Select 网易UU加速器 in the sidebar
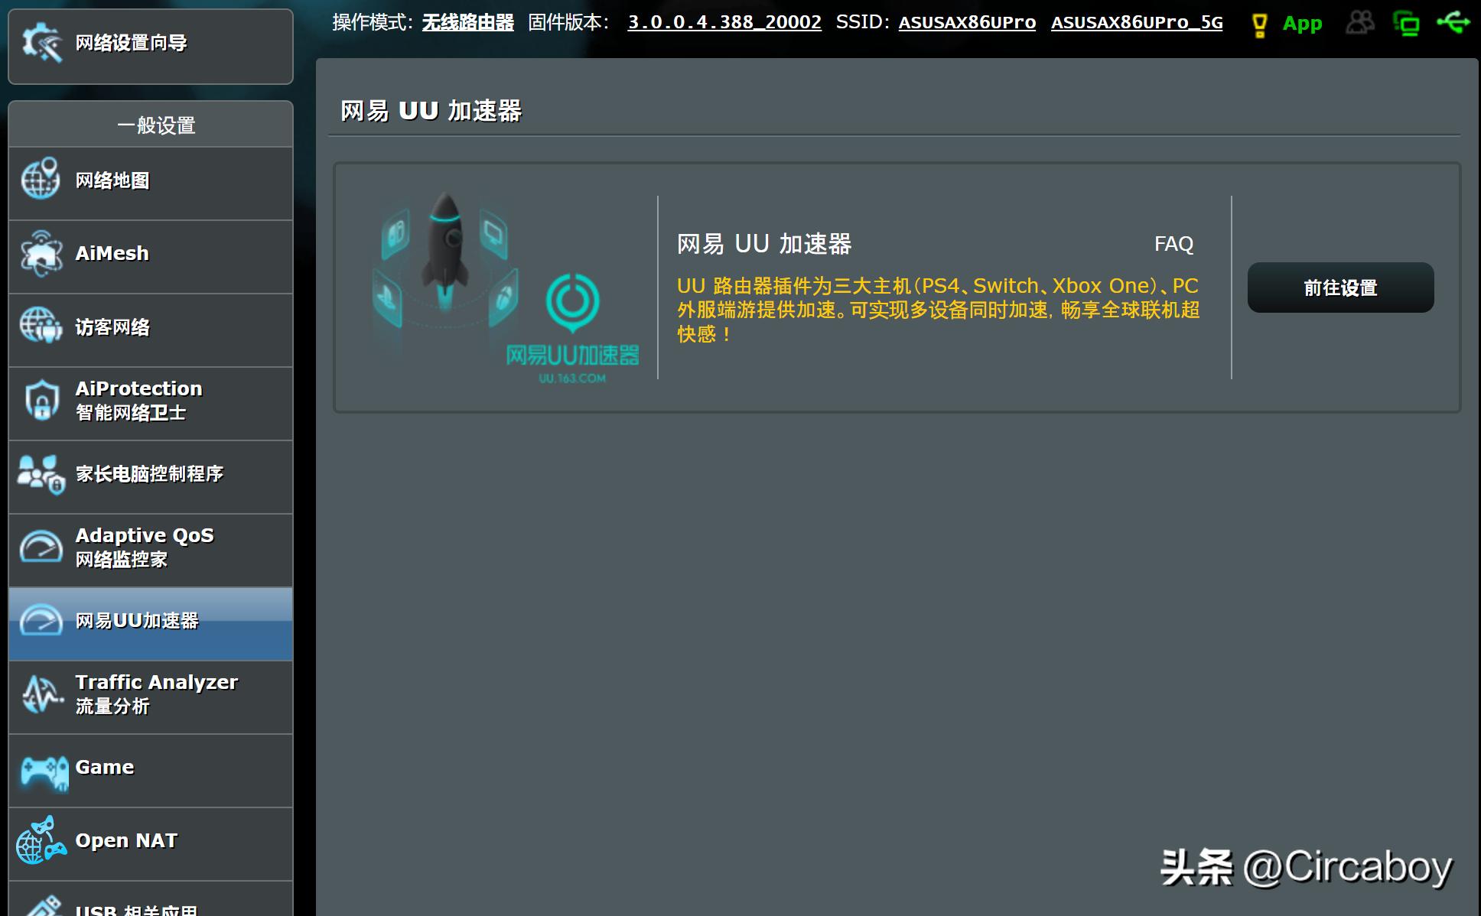The width and height of the screenshot is (1481, 916). coord(138,622)
